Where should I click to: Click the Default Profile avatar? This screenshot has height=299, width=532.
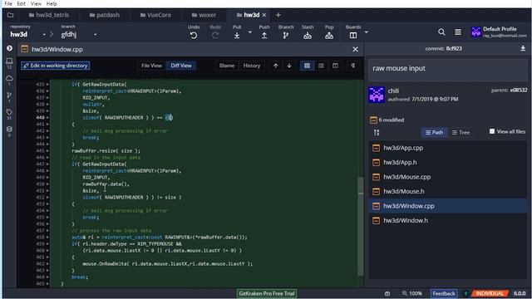[x=476, y=32]
